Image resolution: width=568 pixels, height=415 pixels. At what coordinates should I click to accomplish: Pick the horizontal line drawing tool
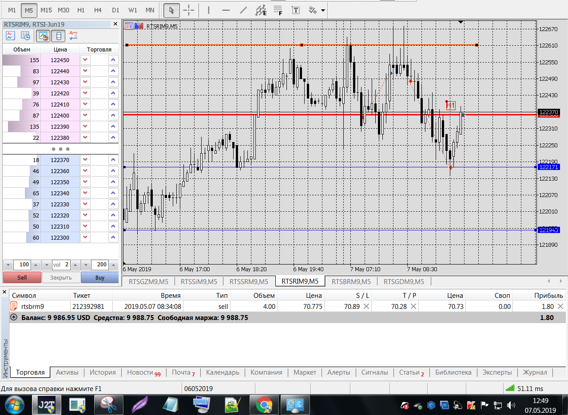(x=226, y=10)
